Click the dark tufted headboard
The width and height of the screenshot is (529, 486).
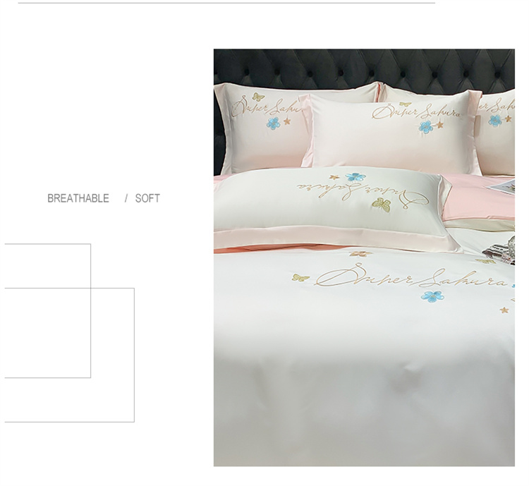click(x=364, y=69)
